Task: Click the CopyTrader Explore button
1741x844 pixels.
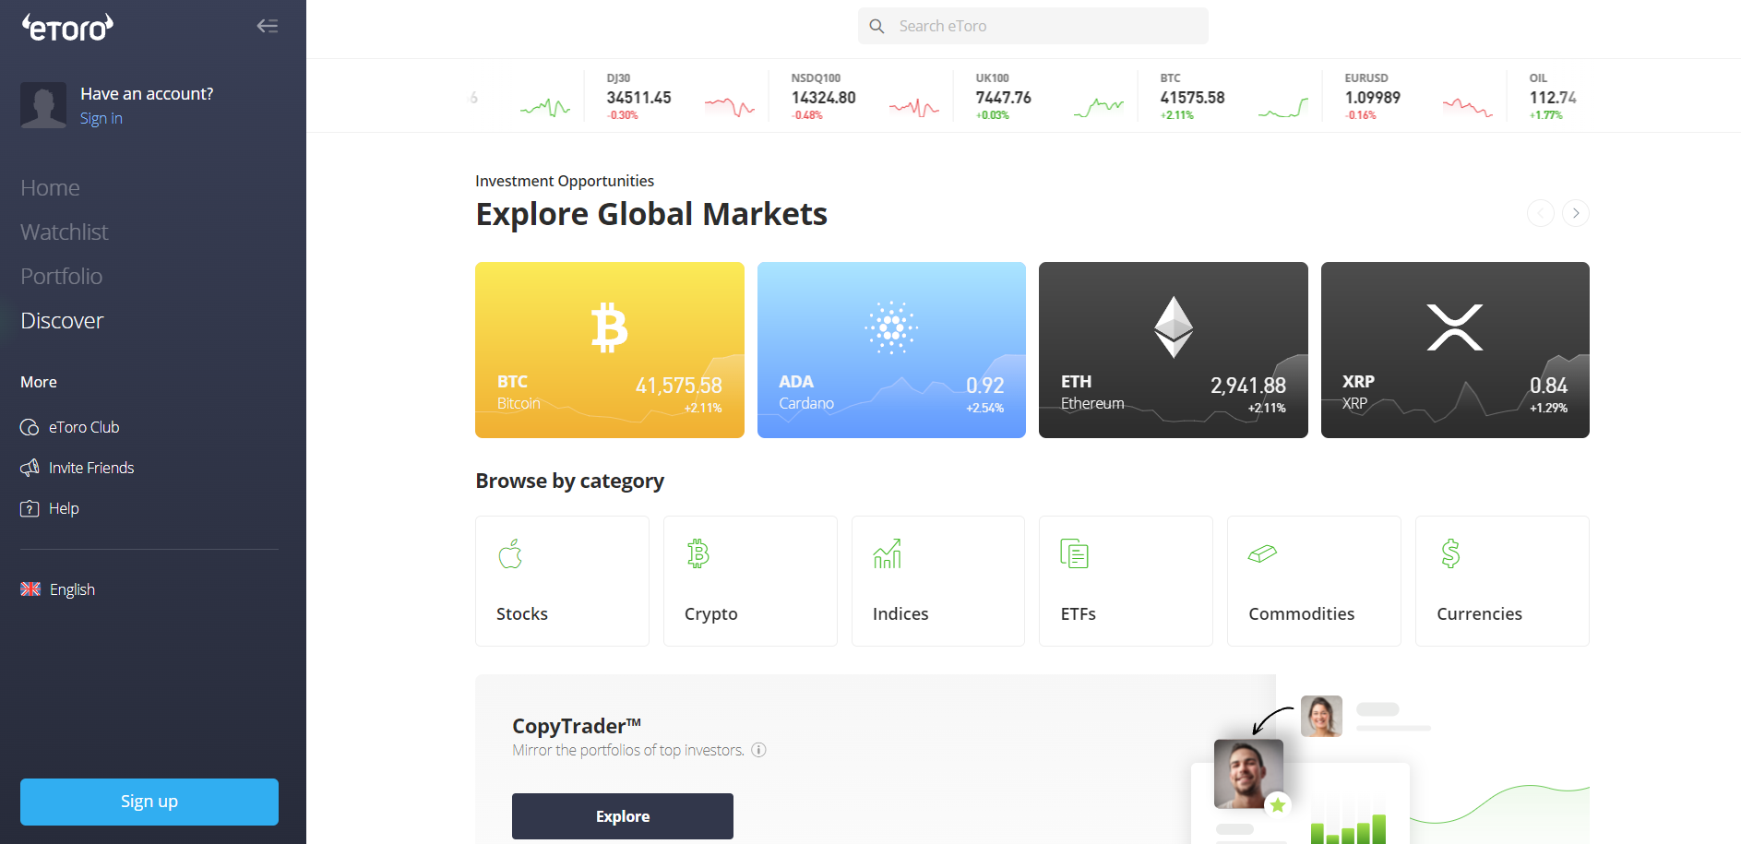Action: point(623,816)
